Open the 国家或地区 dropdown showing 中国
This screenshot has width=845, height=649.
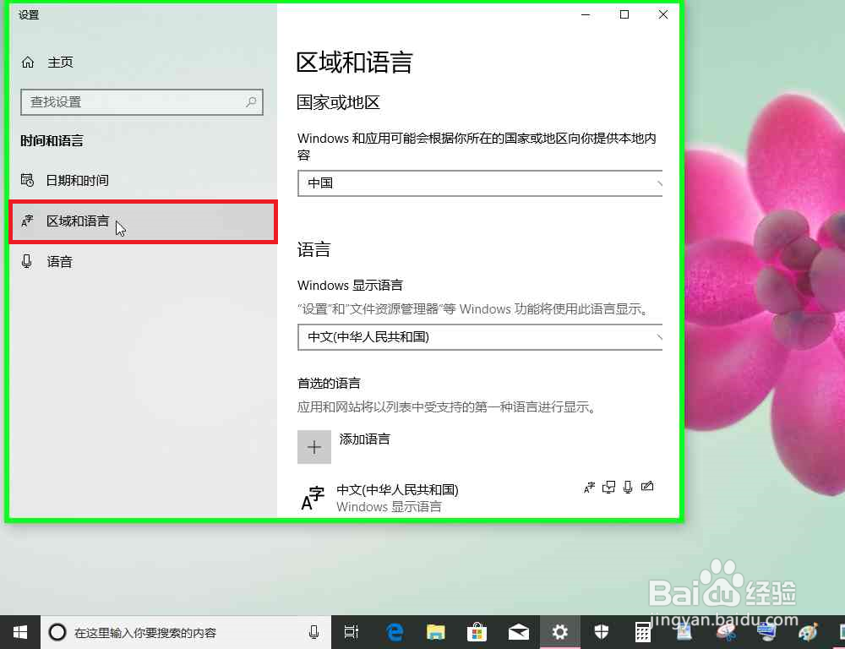point(480,184)
